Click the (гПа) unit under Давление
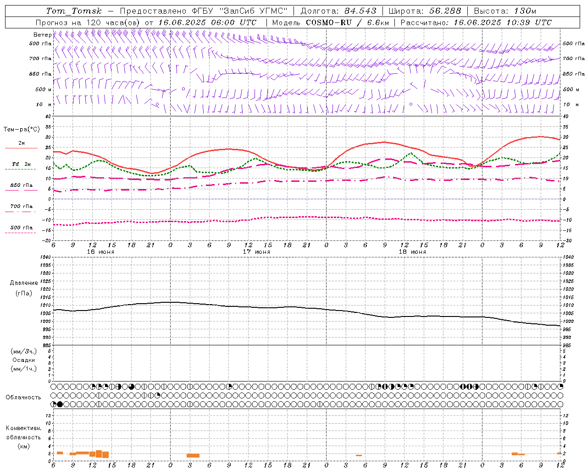 (24, 293)
